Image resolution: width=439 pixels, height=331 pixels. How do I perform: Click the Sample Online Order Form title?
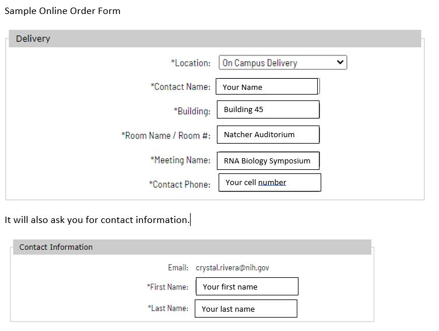(x=62, y=11)
